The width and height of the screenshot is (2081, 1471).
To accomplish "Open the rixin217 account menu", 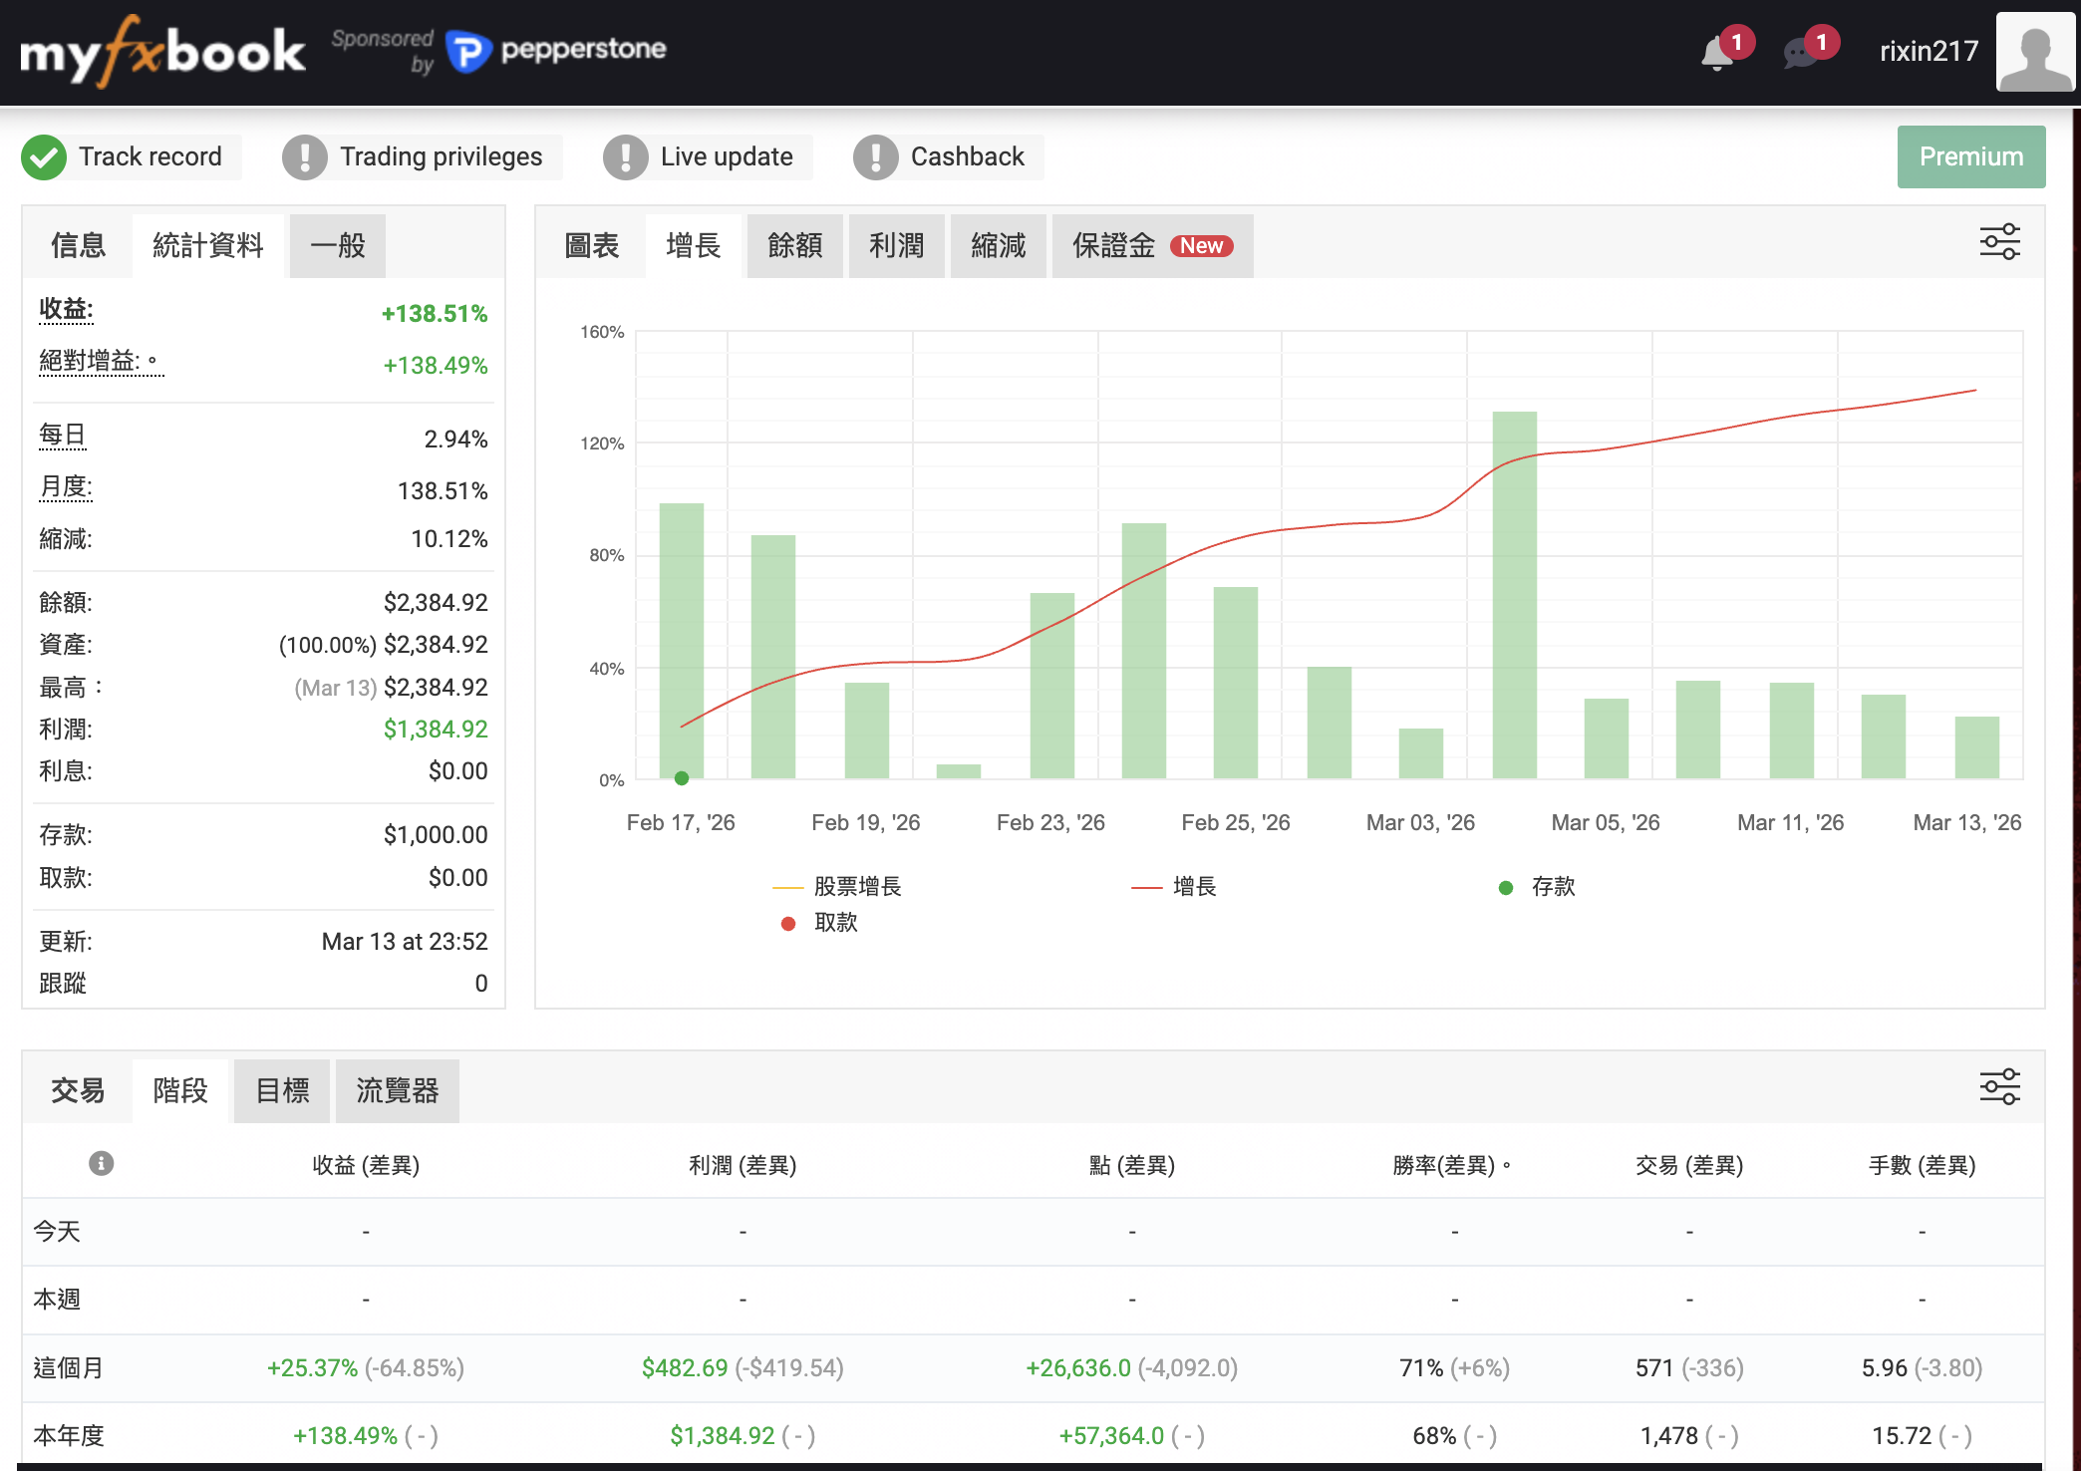I will (1929, 52).
